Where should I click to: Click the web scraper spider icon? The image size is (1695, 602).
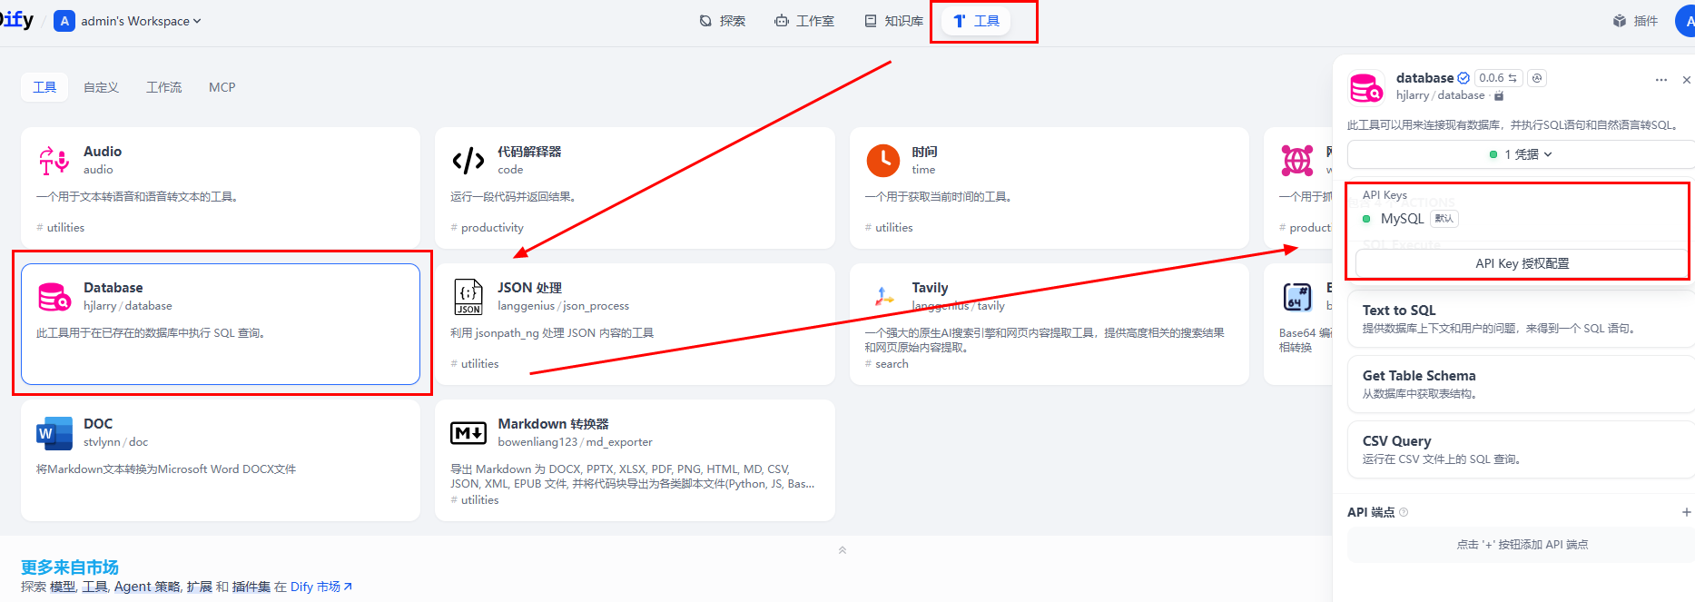(1297, 161)
